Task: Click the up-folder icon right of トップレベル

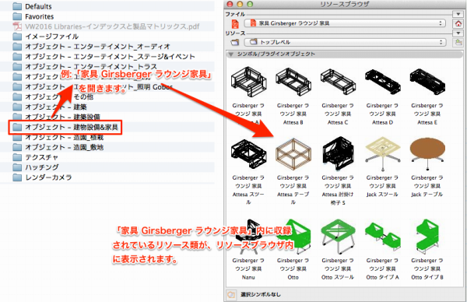Action: pos(458,42)
